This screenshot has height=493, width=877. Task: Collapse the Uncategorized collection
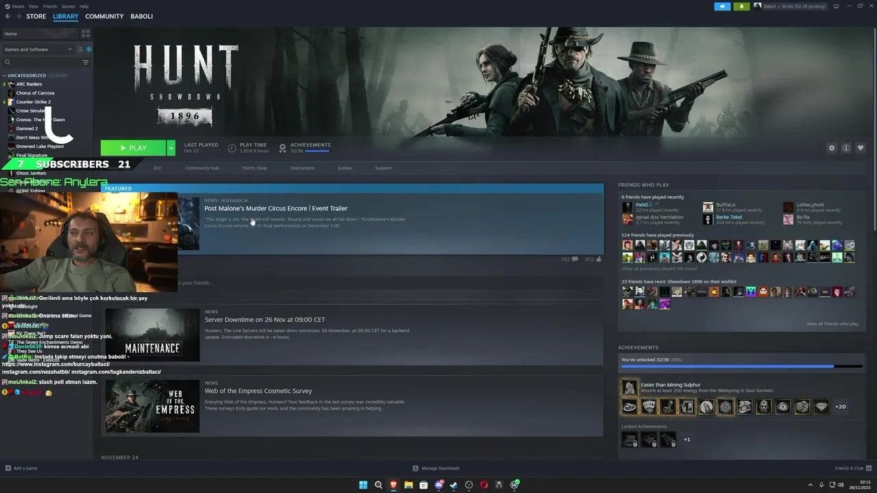tap(5, 75)
